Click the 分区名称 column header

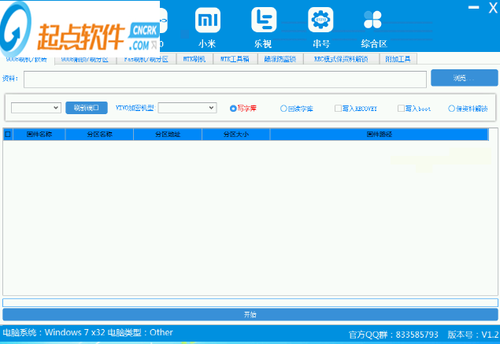click(x=99, y=135)
